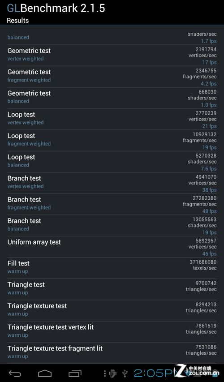This screenshot has width=224, height=382.
Task: Tap the Android home navigation icon
Action: (45, 373)
